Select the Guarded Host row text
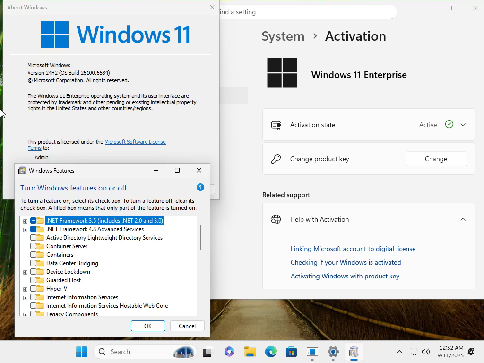The image size is (484, 363). [x=64, y=280]
